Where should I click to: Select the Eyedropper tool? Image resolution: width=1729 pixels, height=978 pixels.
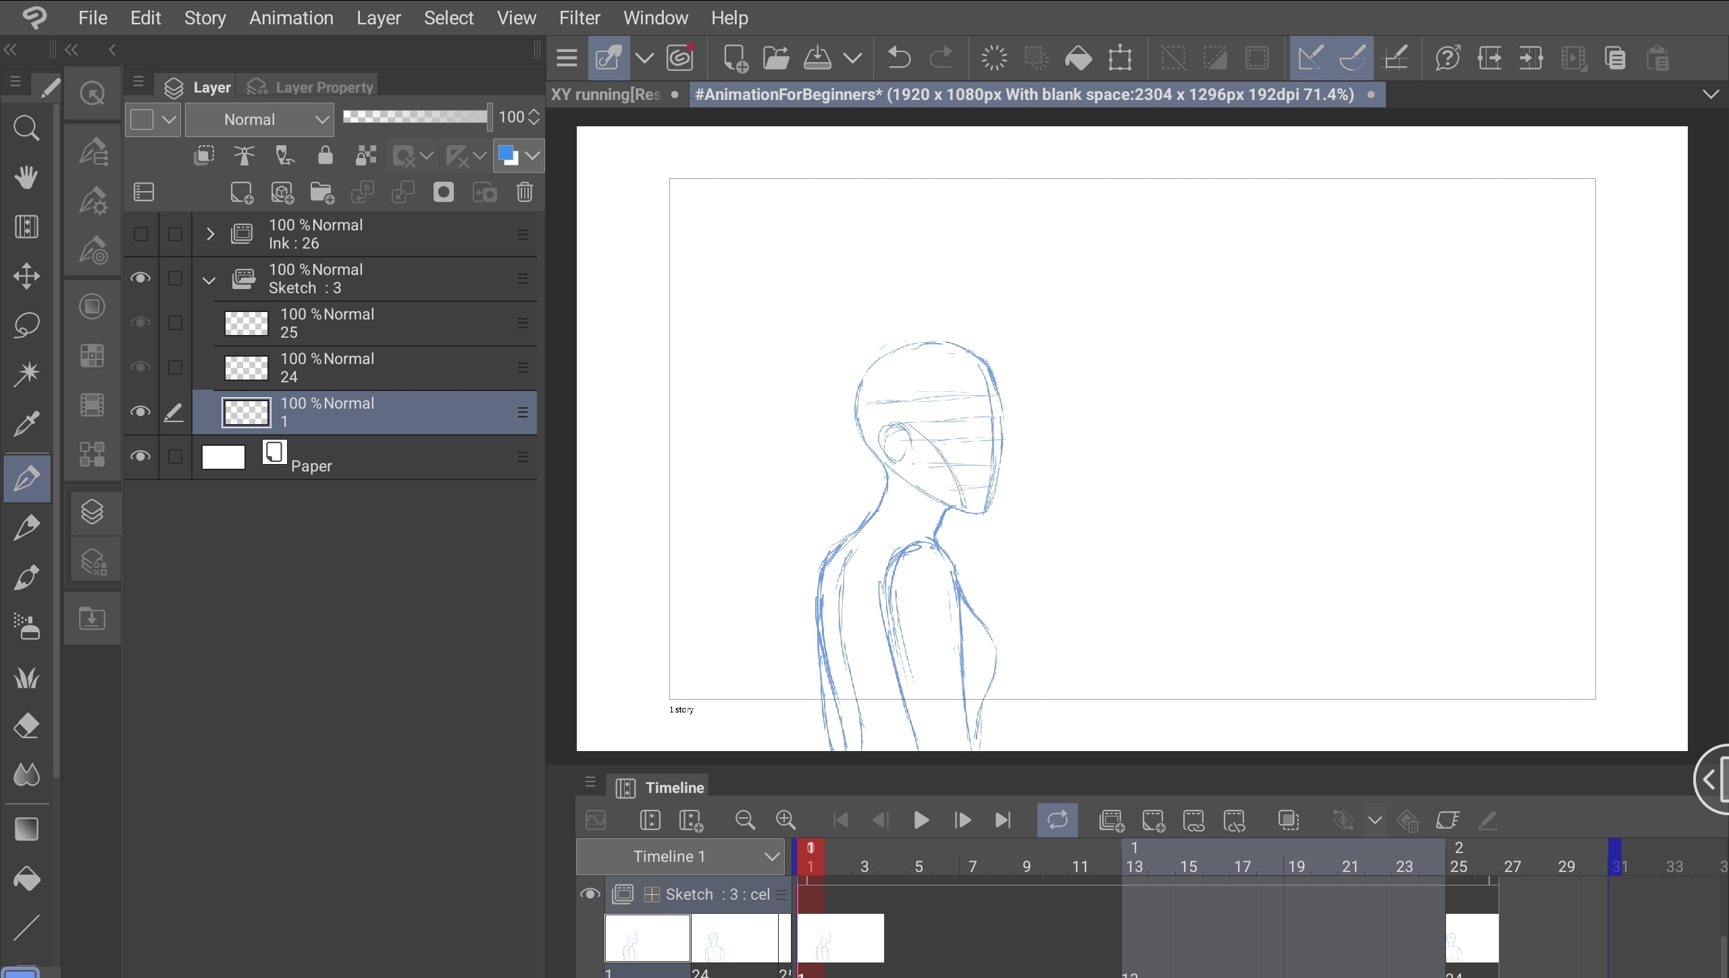tap(26, 424)
